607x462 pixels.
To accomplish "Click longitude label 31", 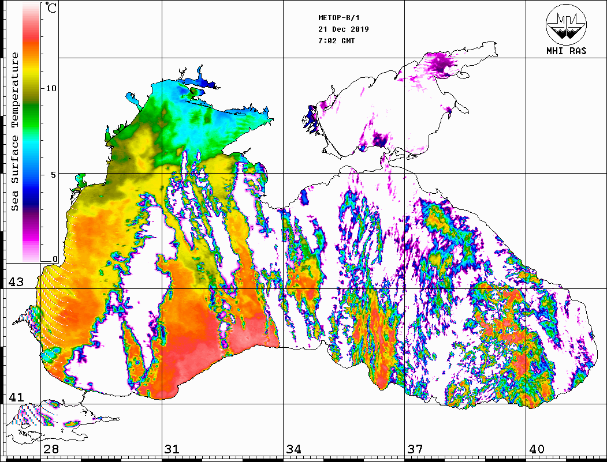I will [x=172, y=449].
